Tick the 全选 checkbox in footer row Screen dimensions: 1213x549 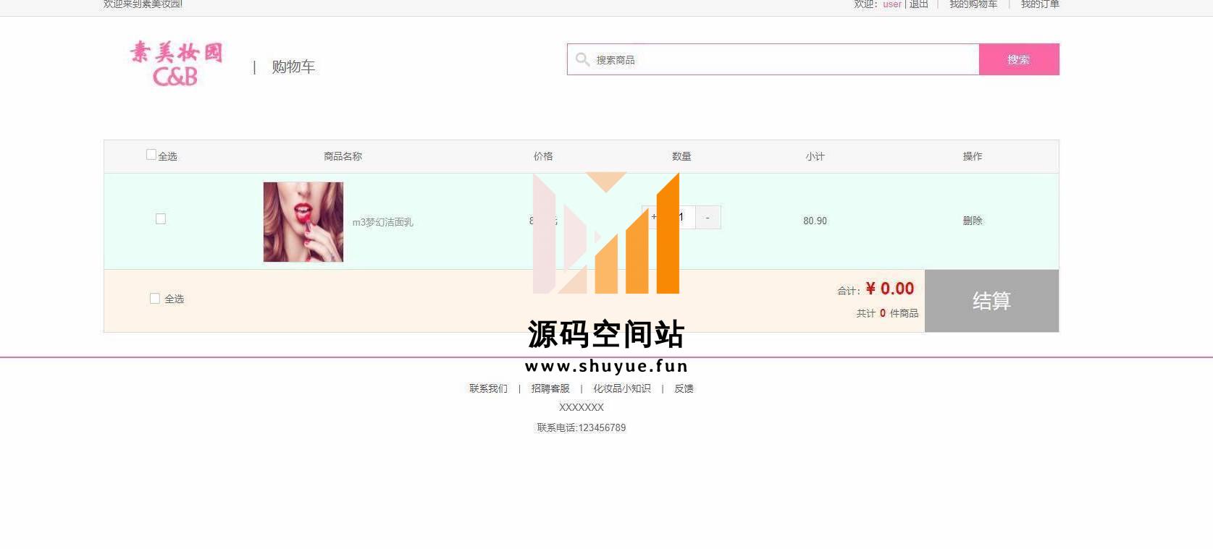pos(154,298)
